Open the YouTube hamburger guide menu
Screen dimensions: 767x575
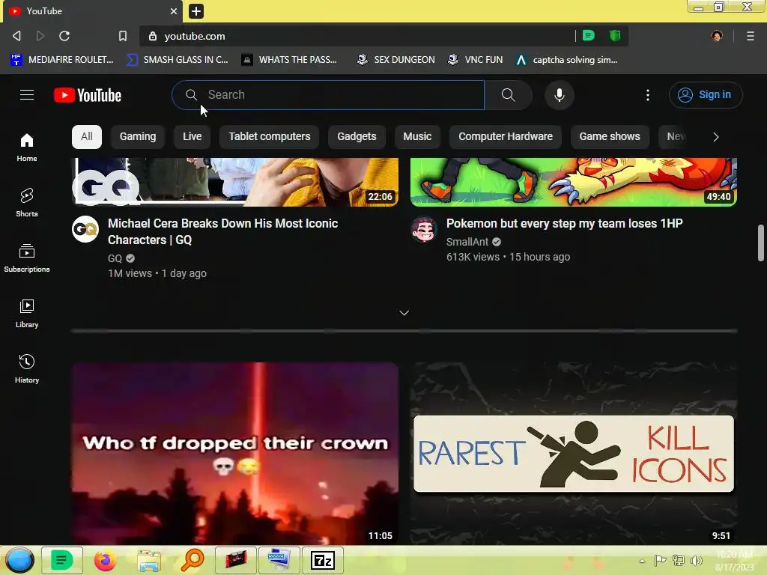click(x=27, y=95)
